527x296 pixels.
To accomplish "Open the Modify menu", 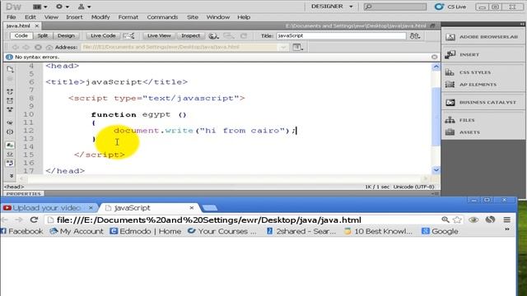I will pyautogui.click(x=100, y=17).
